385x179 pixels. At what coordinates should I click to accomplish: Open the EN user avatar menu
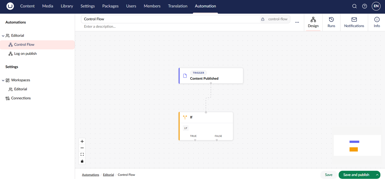click(376, 6)
